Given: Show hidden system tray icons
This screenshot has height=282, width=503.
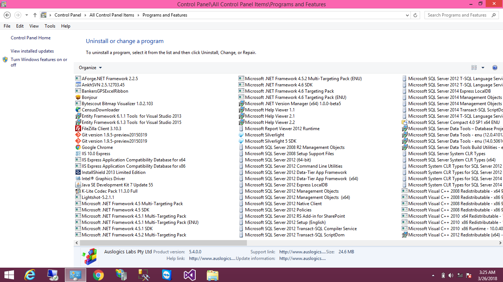Looking at the screenshot, I should point(433,275).
